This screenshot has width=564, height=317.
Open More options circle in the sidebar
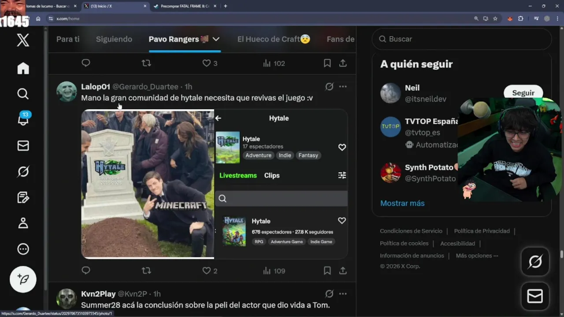23,249
